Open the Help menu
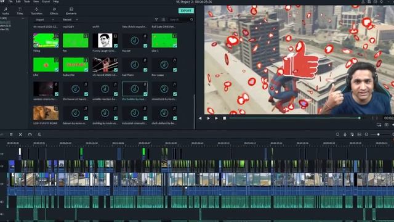The height and width of the screenshot is (222, 394). click(x=56, y=1)
